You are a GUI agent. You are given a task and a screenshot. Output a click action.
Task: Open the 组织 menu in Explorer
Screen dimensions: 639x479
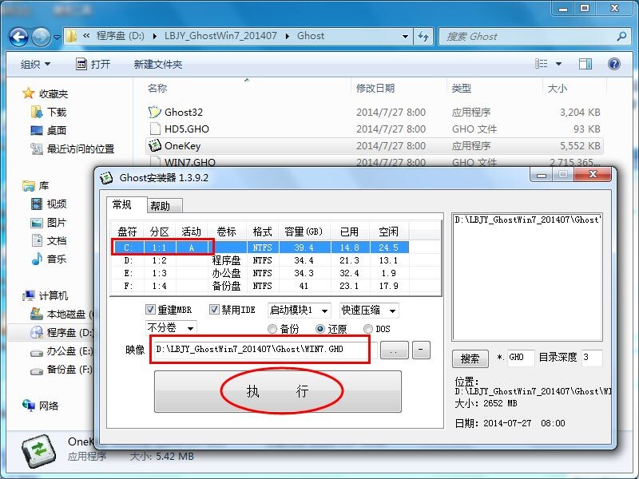31,64
